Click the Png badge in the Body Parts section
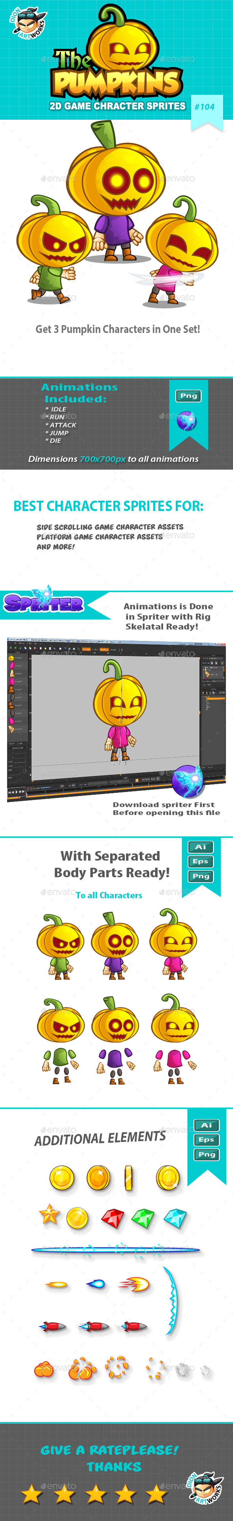This screenshot has width=233, height=1521. [x=201, y=876]
